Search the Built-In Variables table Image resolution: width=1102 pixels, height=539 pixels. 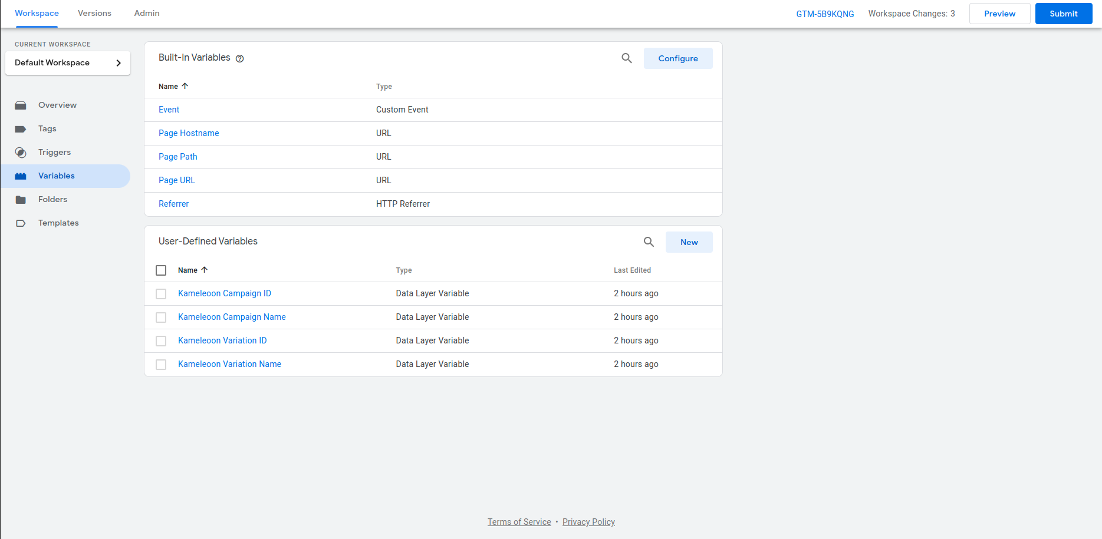coord(627,58)
